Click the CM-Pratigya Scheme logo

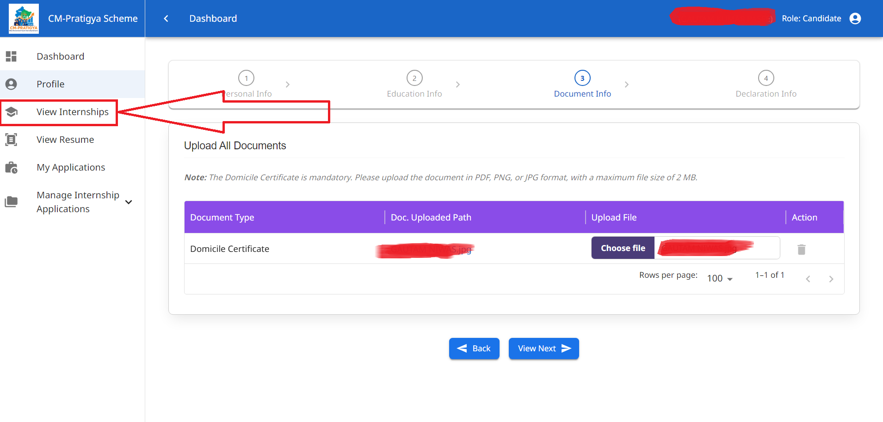[24, 18]
